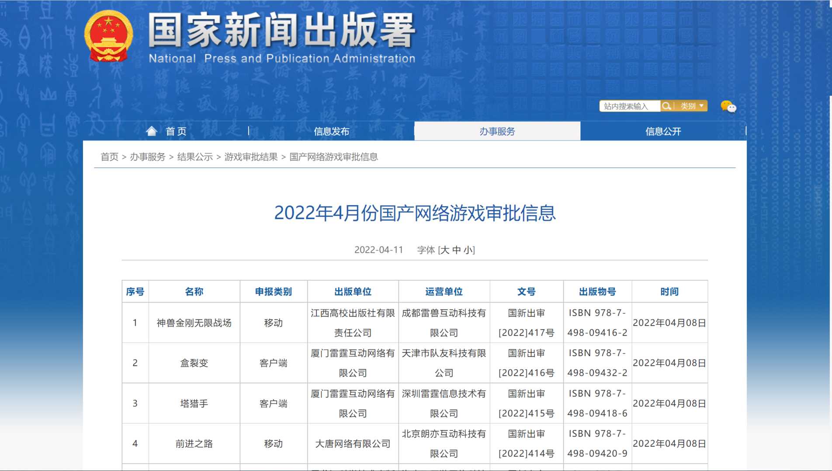Click the 国产网络游戏审批信息 breadcrumb text

pyautogui.click(x=334, y=157)
